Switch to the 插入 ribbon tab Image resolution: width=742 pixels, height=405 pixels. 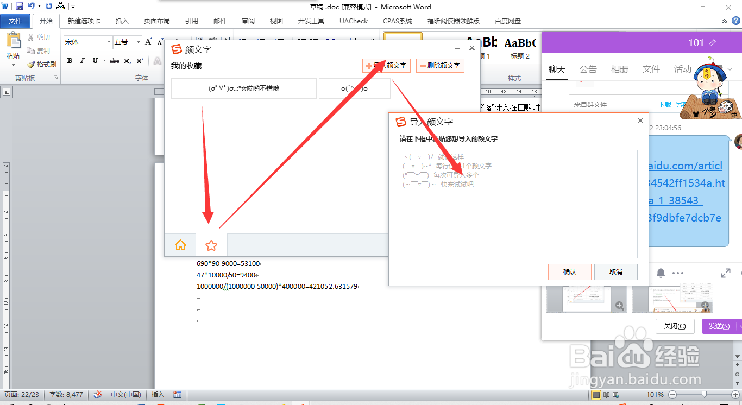[121, 21]
